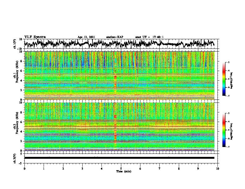Click the ch.2 colorbar "log(PSD)(V²/Hz)" label

pos(232,131)
